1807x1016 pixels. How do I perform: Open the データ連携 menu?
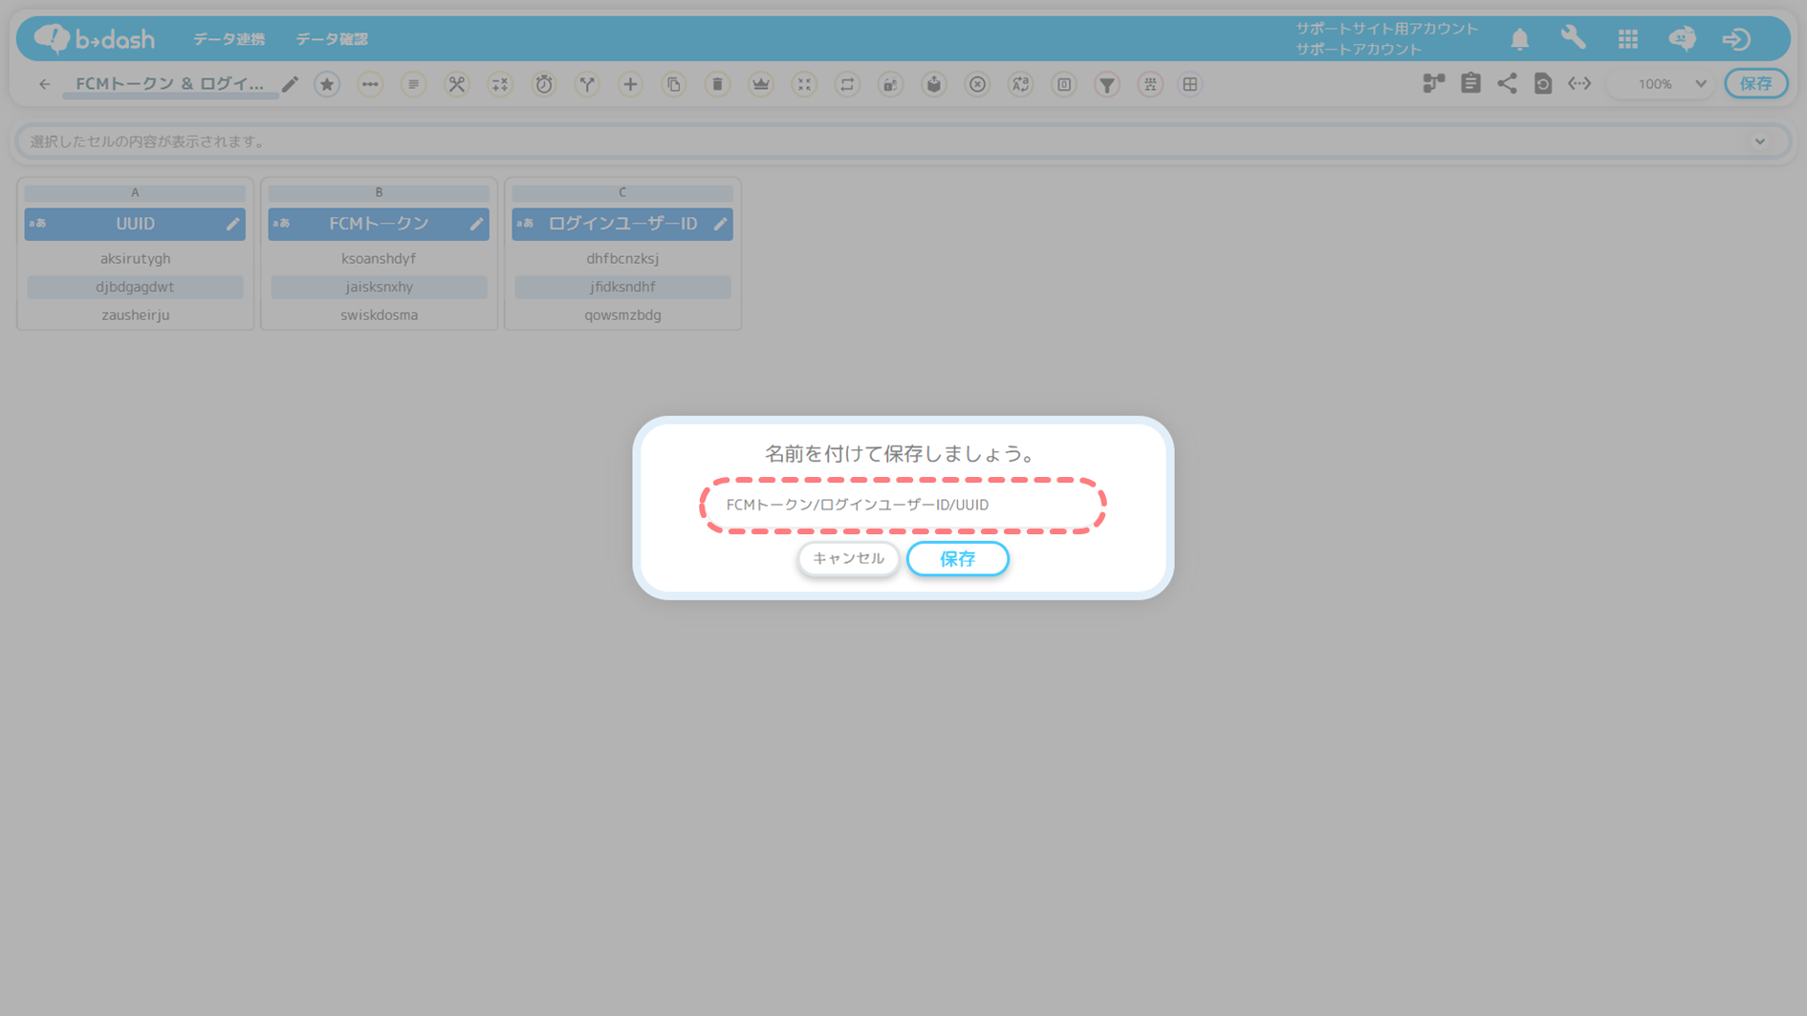(x=229, y=39)
